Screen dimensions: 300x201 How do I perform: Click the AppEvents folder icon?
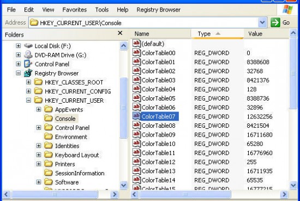49,109
